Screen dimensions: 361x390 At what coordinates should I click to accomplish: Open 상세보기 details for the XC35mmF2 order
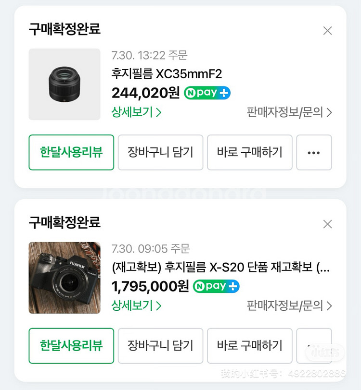click(136, 112)
